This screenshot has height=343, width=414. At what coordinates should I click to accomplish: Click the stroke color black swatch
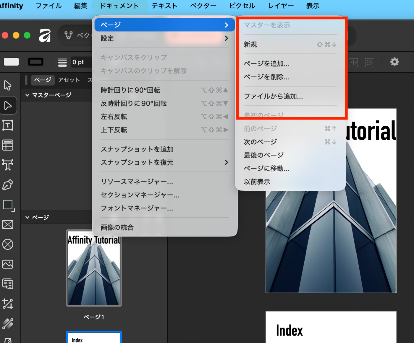(x=35, y=62)
